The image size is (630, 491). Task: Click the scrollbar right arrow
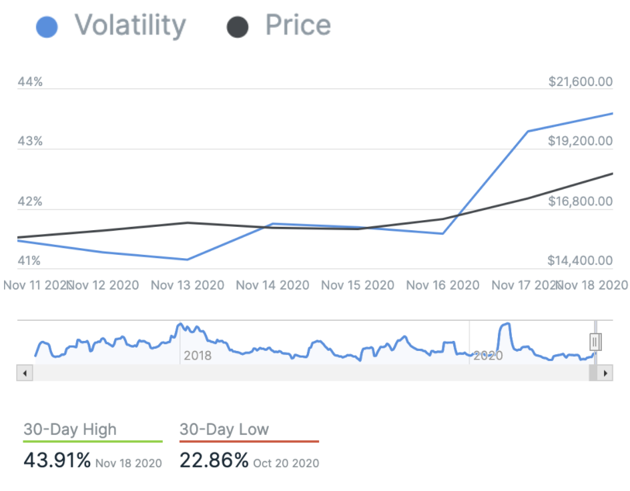click(605, 373)
